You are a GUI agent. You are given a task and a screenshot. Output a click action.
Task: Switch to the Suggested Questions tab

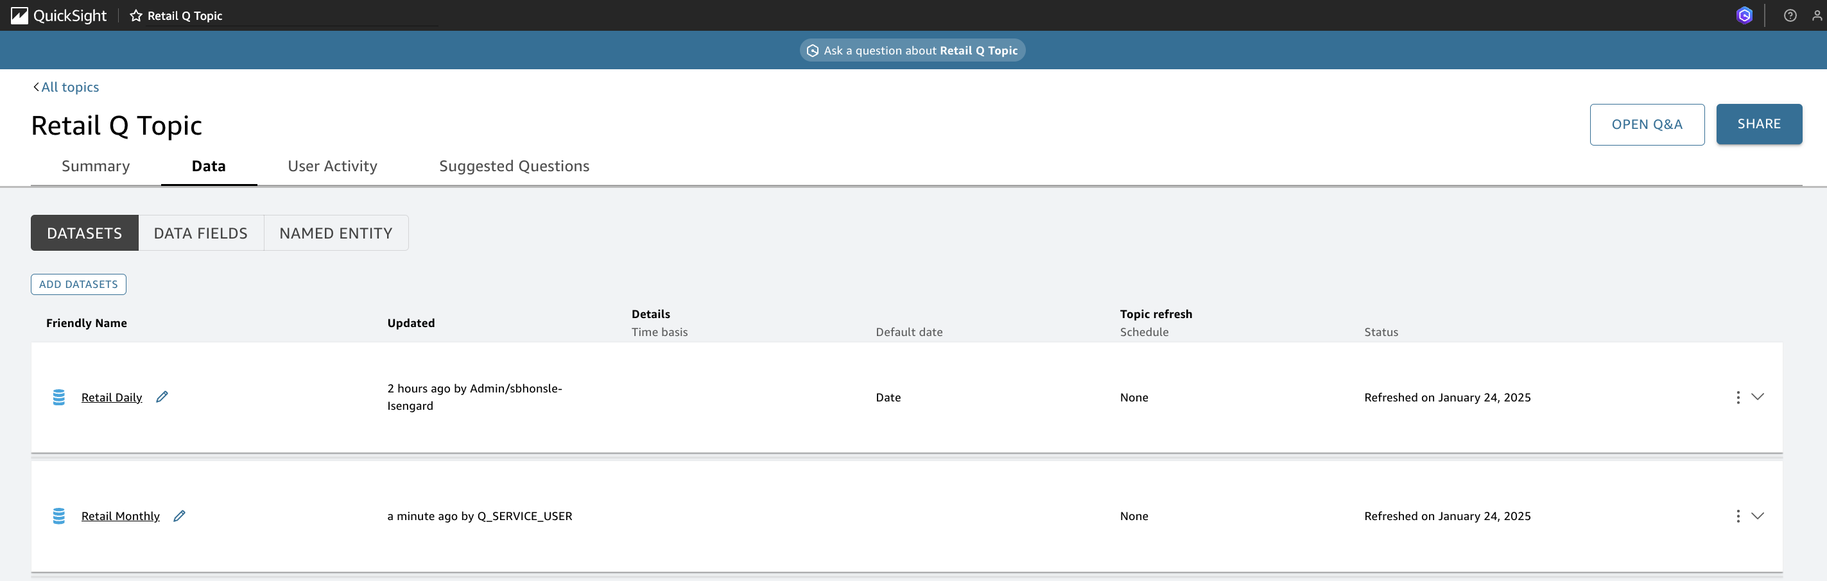[x=514, y=166]
